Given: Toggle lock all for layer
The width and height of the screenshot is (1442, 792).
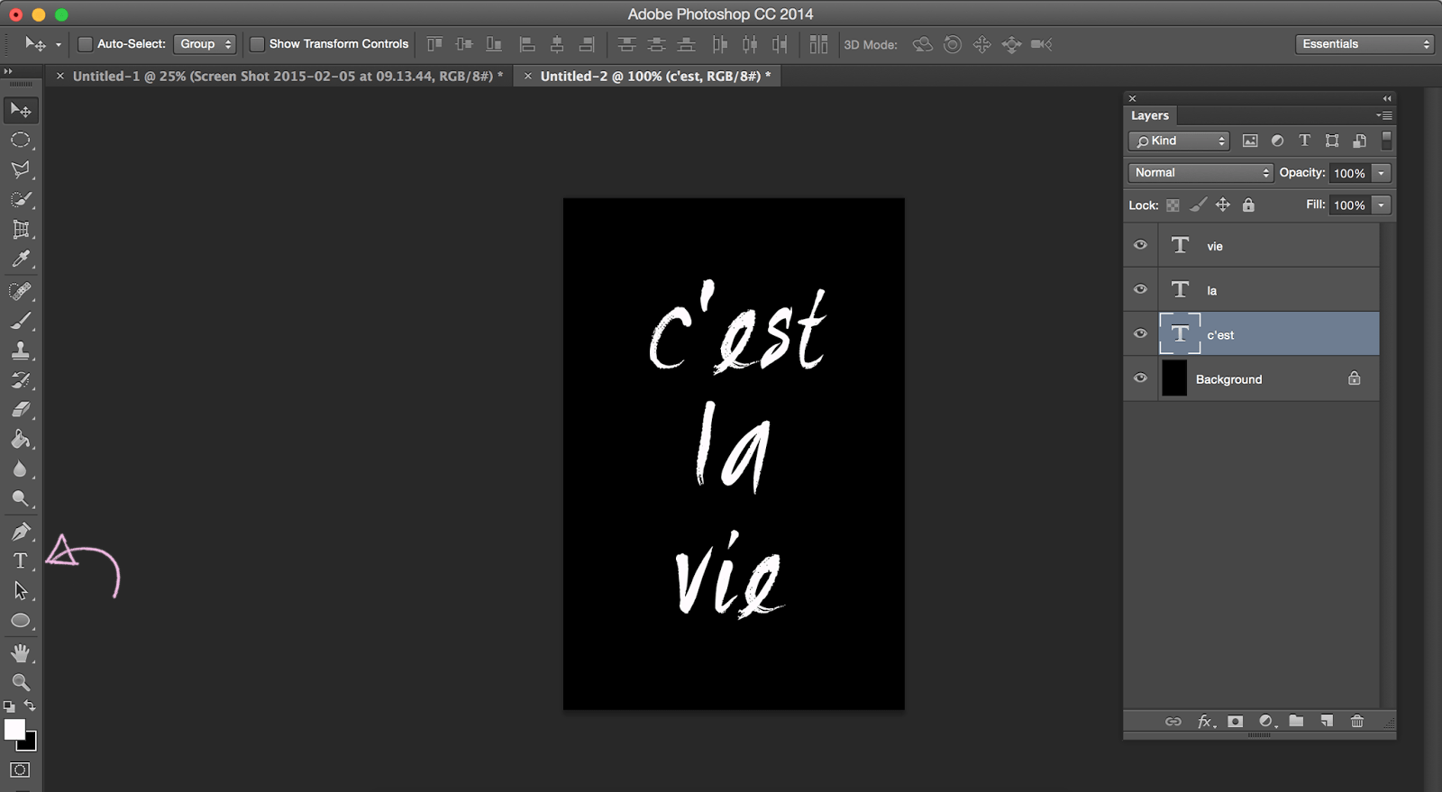Looking at the screenshot, I should tap(1248, 205).
